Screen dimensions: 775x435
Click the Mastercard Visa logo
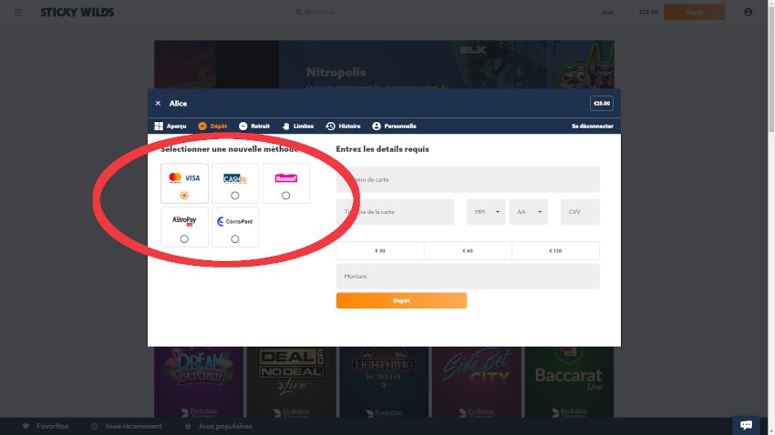(x=184, y=177)
